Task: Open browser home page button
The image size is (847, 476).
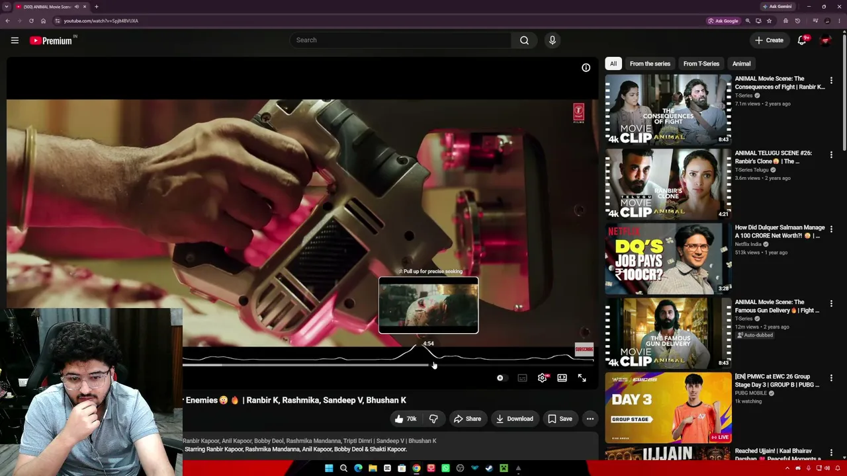Action: pos(43,20)
